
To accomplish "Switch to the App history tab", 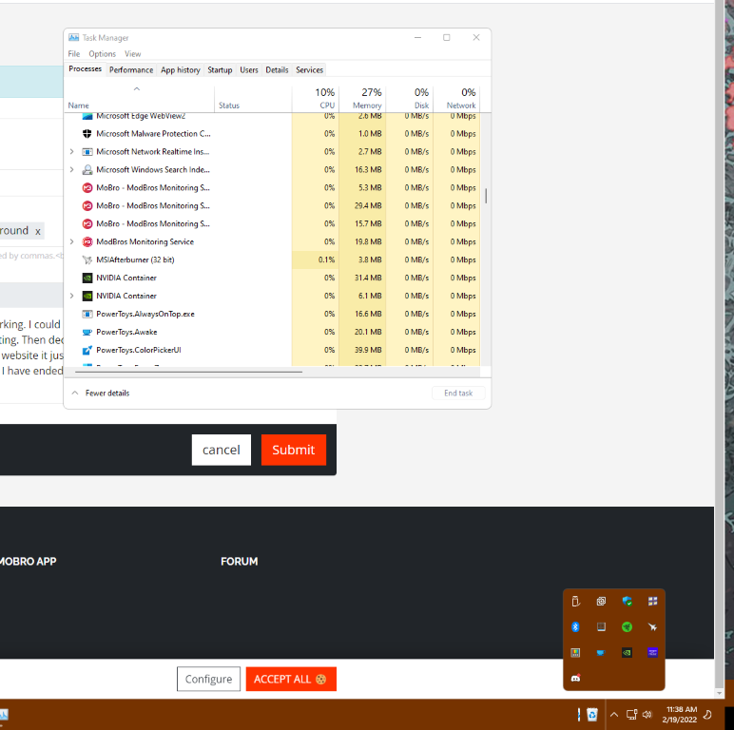I will tap(181, 69).
